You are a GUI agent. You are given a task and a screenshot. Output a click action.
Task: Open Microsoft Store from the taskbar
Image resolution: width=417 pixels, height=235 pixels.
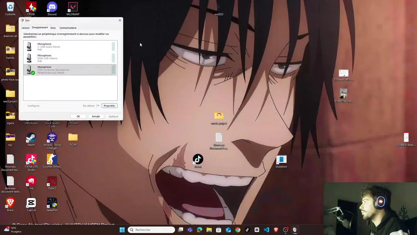coord(219,230)
